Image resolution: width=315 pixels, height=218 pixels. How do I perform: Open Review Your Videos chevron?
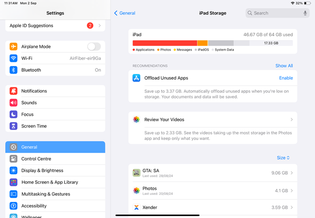[x=292, y=119]
